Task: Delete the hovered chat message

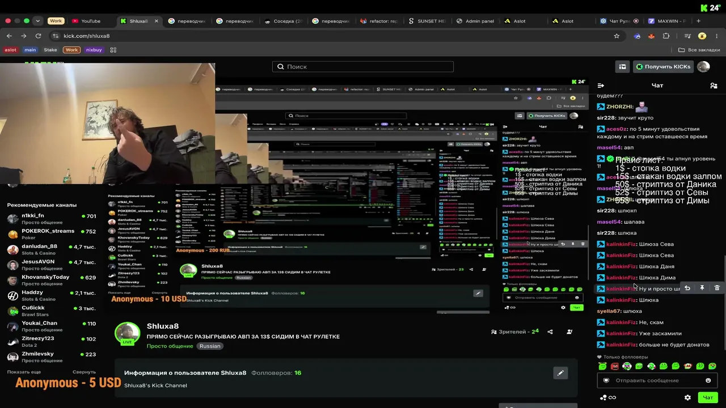Action: click(717, 288)
